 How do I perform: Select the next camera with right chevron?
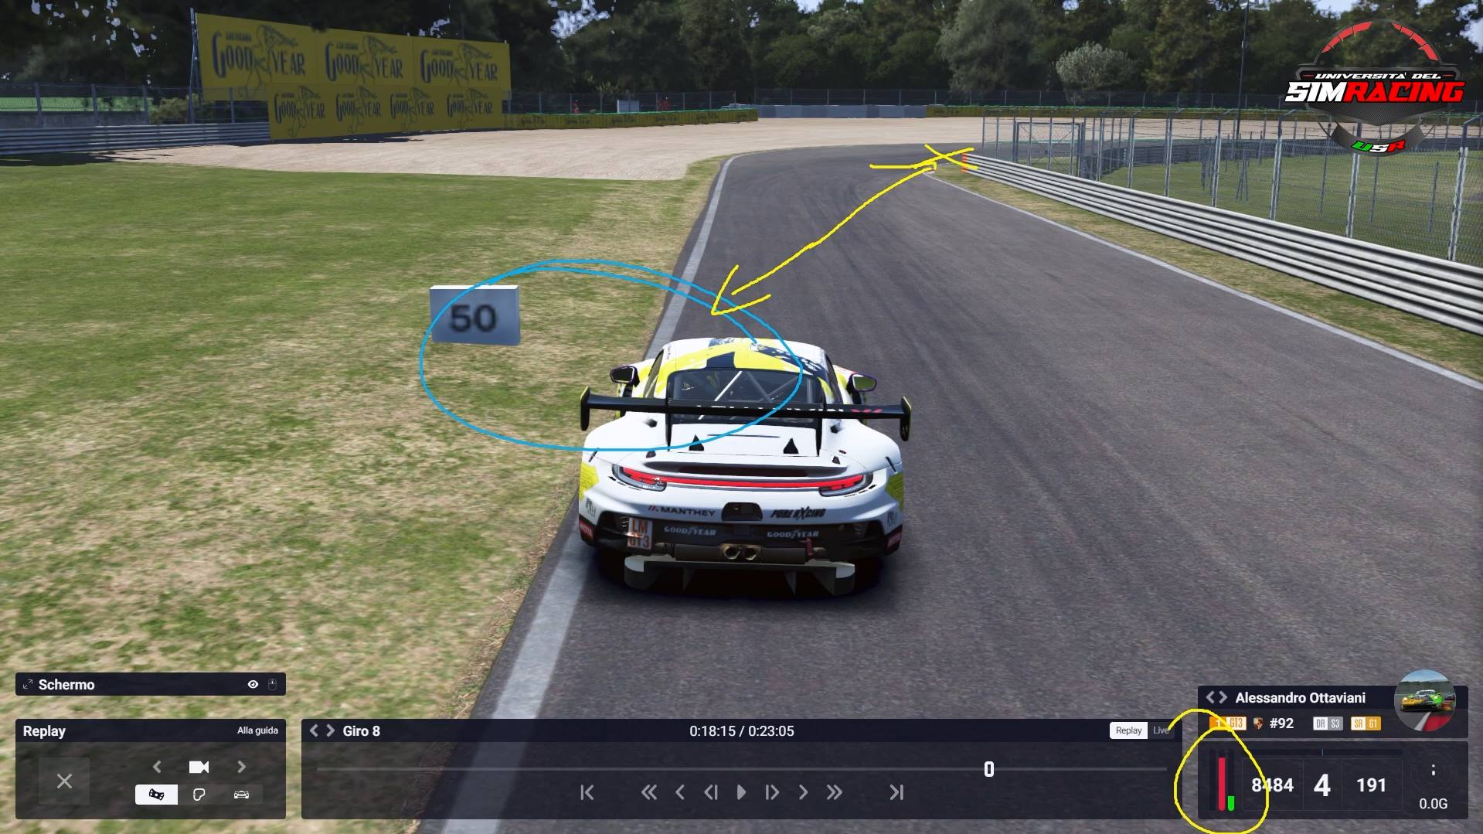coord(241,767)
